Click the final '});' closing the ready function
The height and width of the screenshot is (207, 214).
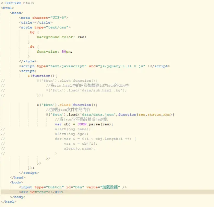coord(31,168)
